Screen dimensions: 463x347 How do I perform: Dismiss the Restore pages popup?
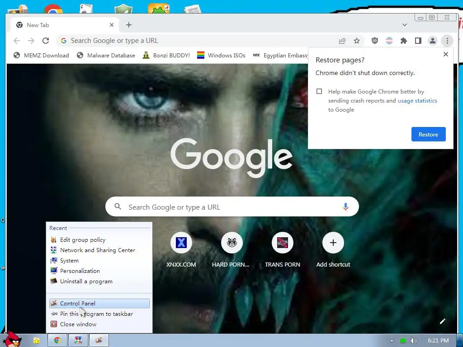pyautogui.click(x=445, y=54)
